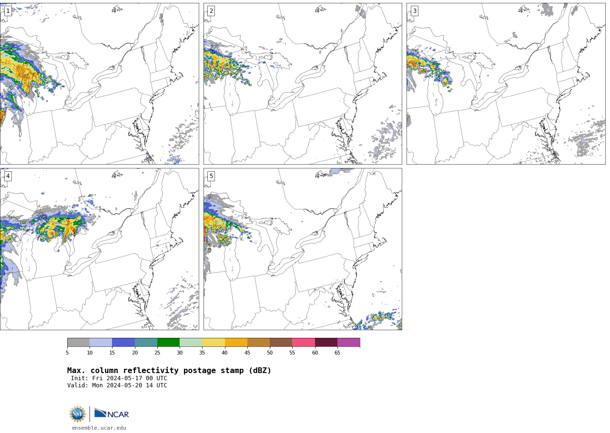Select the dark green 25-30 dBZ swatch
The image size is (610, 433).
pyautogui.click(x=168, y=343)
